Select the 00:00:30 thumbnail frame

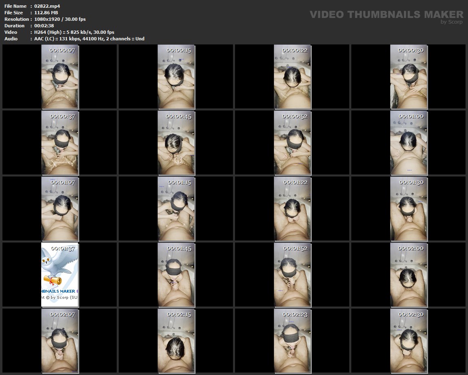coord(409,77)
